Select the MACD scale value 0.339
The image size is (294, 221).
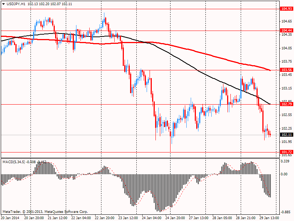[x=285, y=161]
